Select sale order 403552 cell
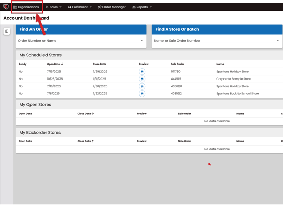Screen dimensions: 283x206 click(176, 93)
